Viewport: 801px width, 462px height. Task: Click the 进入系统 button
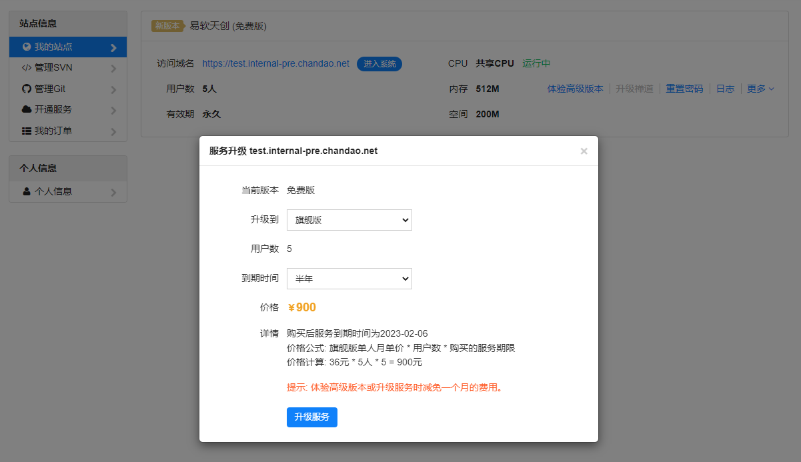pos(379,64)
